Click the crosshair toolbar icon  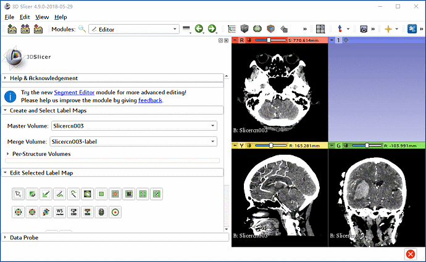click(x=388, y=29)
